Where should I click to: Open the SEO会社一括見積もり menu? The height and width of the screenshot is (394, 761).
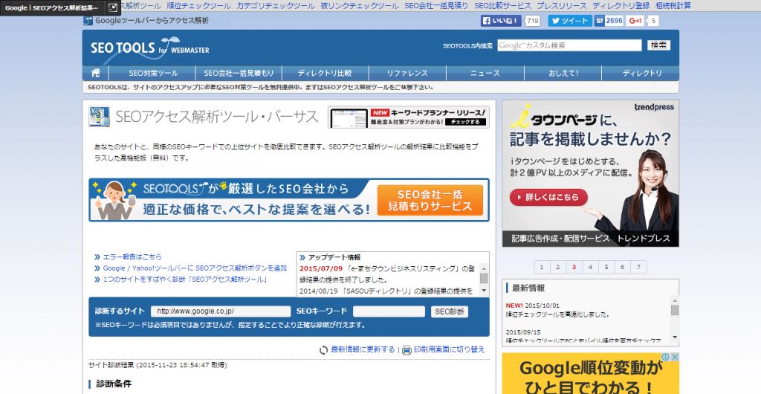[239, 74]
